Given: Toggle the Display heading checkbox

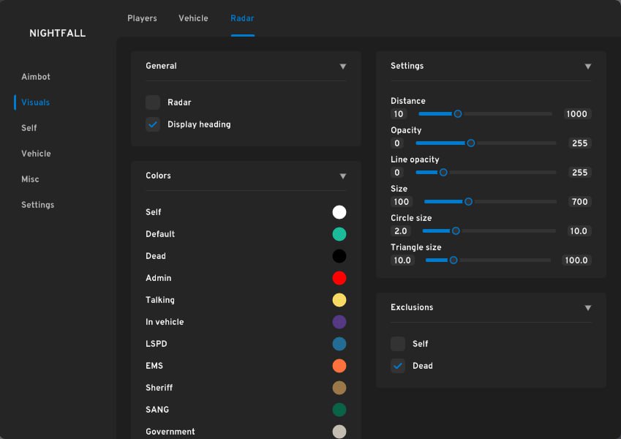Looking at the screenshot, I should (x=153, y=124).
